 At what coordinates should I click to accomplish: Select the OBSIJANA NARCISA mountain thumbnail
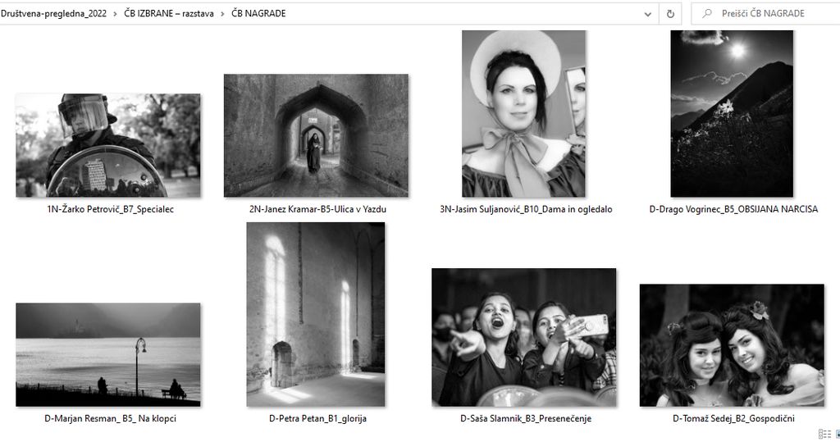click(x=732, y=113)
